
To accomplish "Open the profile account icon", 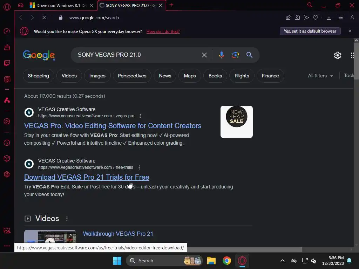I will tap(352, 18).
